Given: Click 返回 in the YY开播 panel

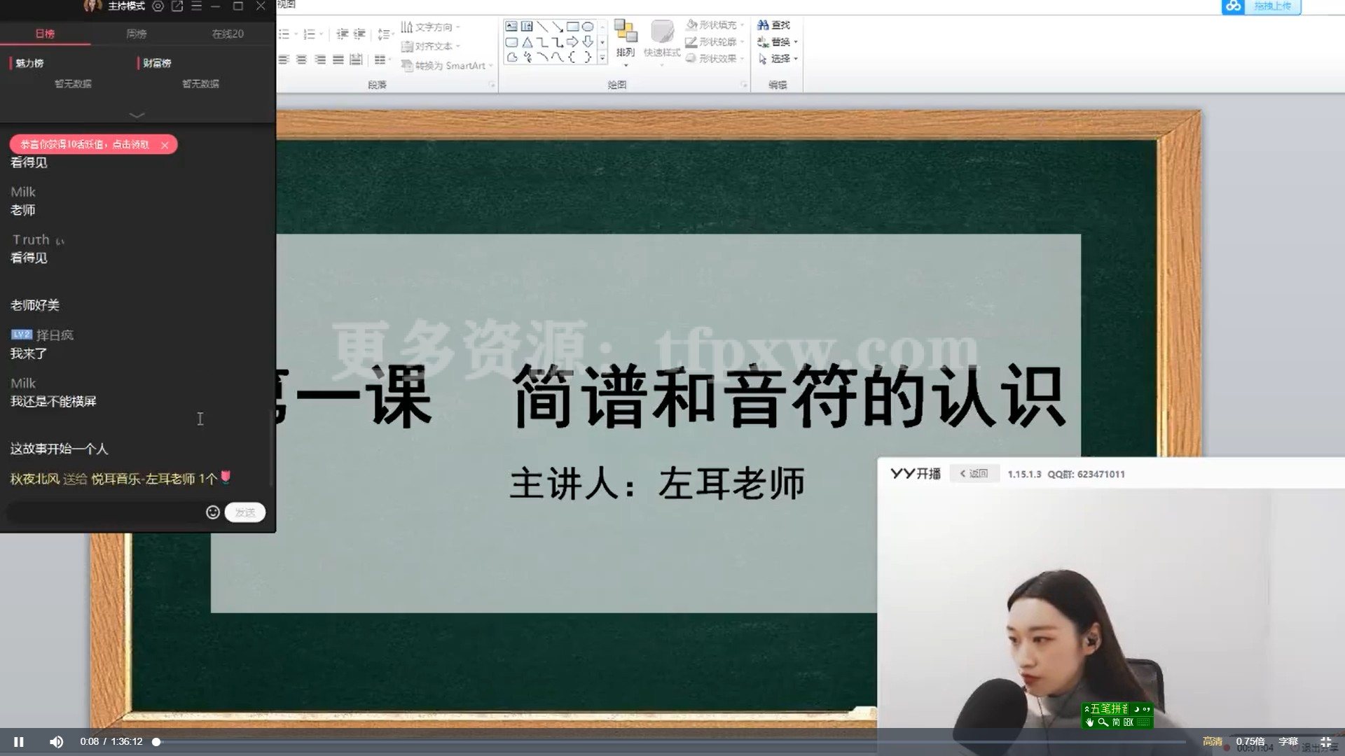Looking at the screenshot, I should tap(974, 473).
